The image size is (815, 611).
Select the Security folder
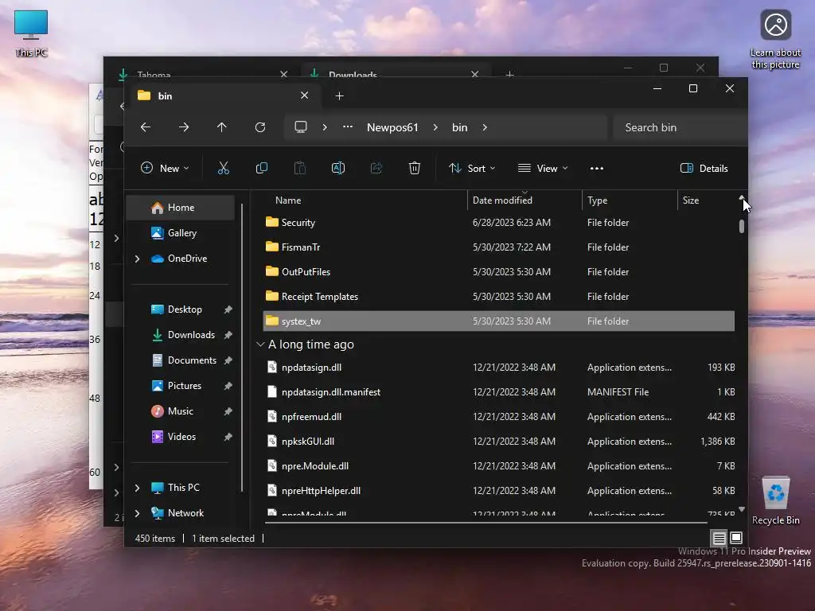click(499, 223)
